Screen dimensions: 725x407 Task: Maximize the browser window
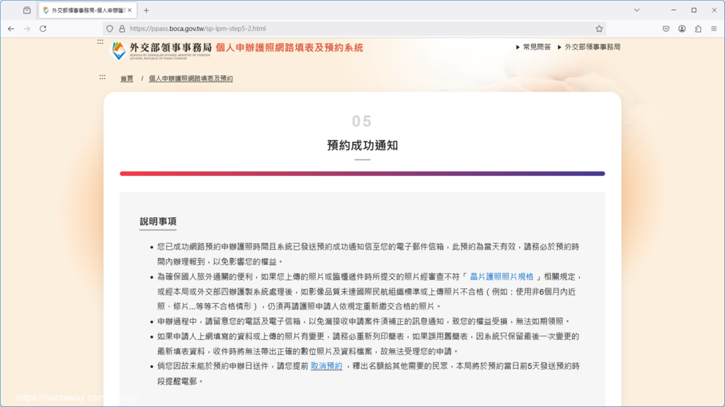(694, 10)
